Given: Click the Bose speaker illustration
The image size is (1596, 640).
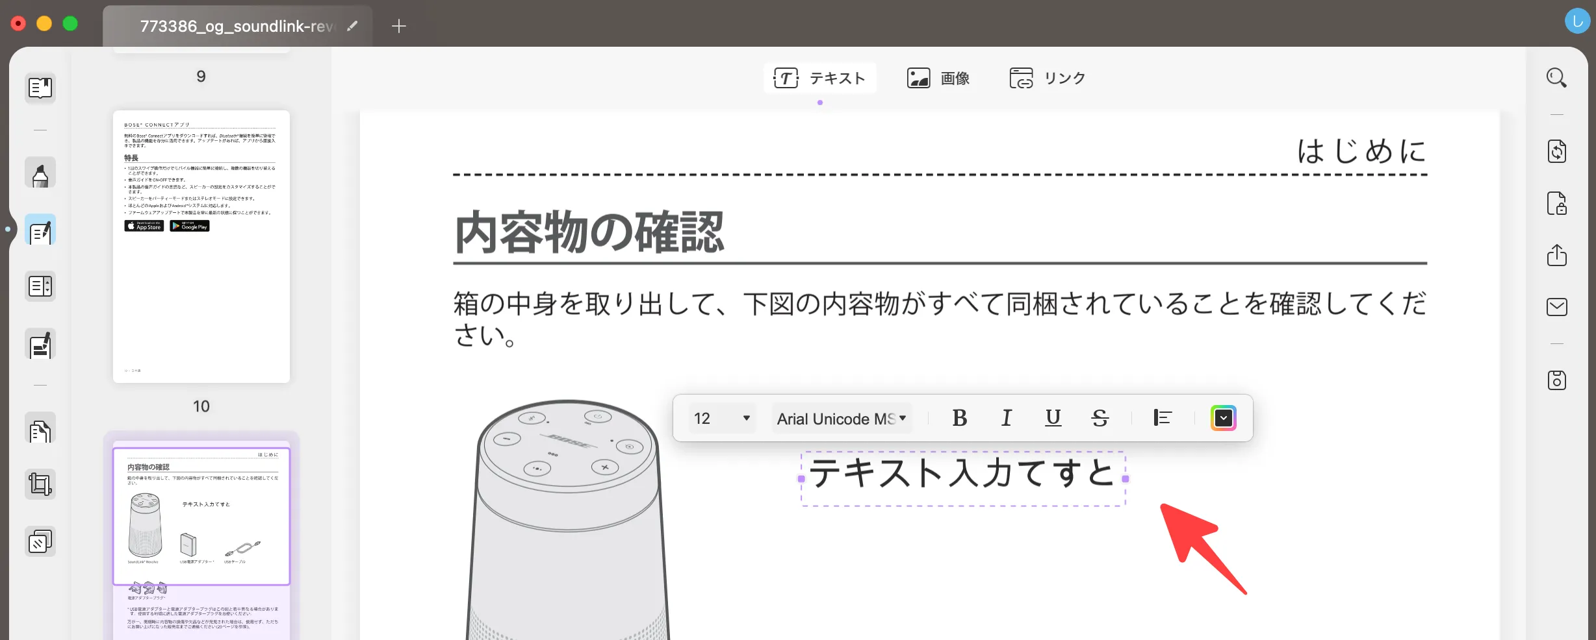Looking at the screenshot, I should point(568,519).
